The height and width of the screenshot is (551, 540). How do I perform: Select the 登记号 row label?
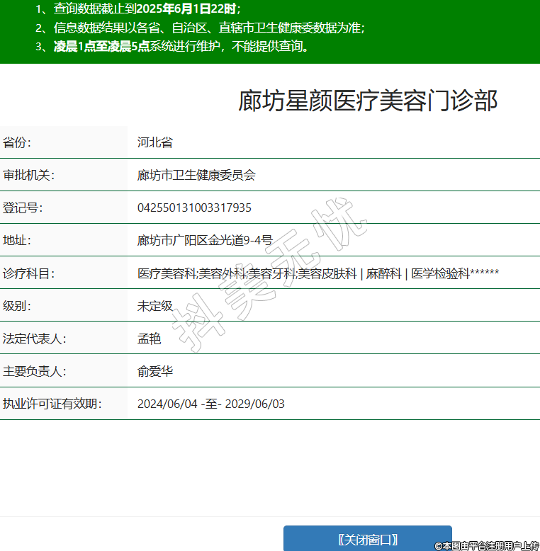click(23, 208)
